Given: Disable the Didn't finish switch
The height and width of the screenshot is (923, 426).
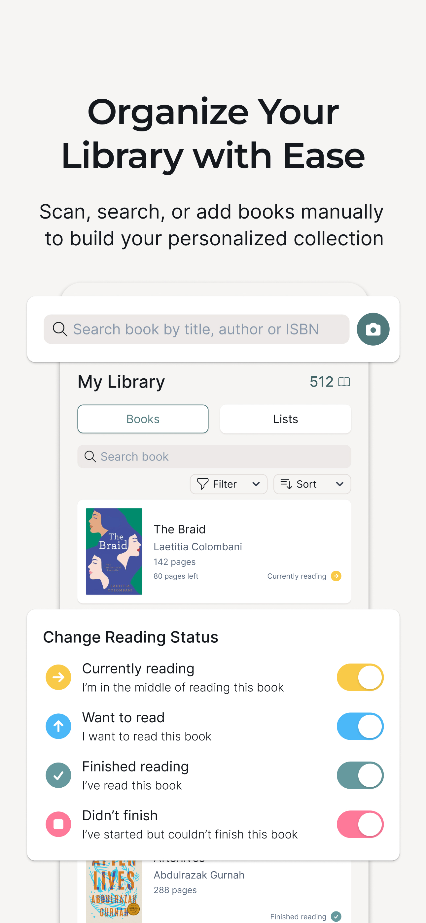Looking at the screenshot, I should [360, 824].
